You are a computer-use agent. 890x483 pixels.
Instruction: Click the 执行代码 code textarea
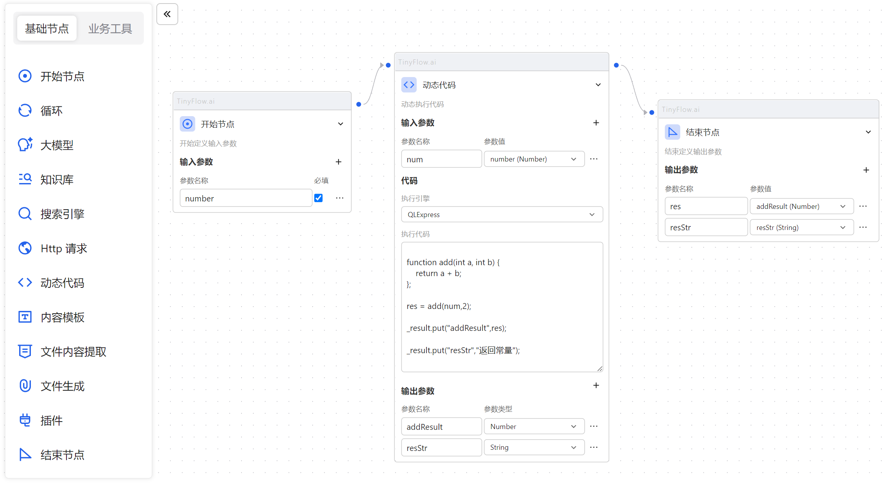[502, 307]
